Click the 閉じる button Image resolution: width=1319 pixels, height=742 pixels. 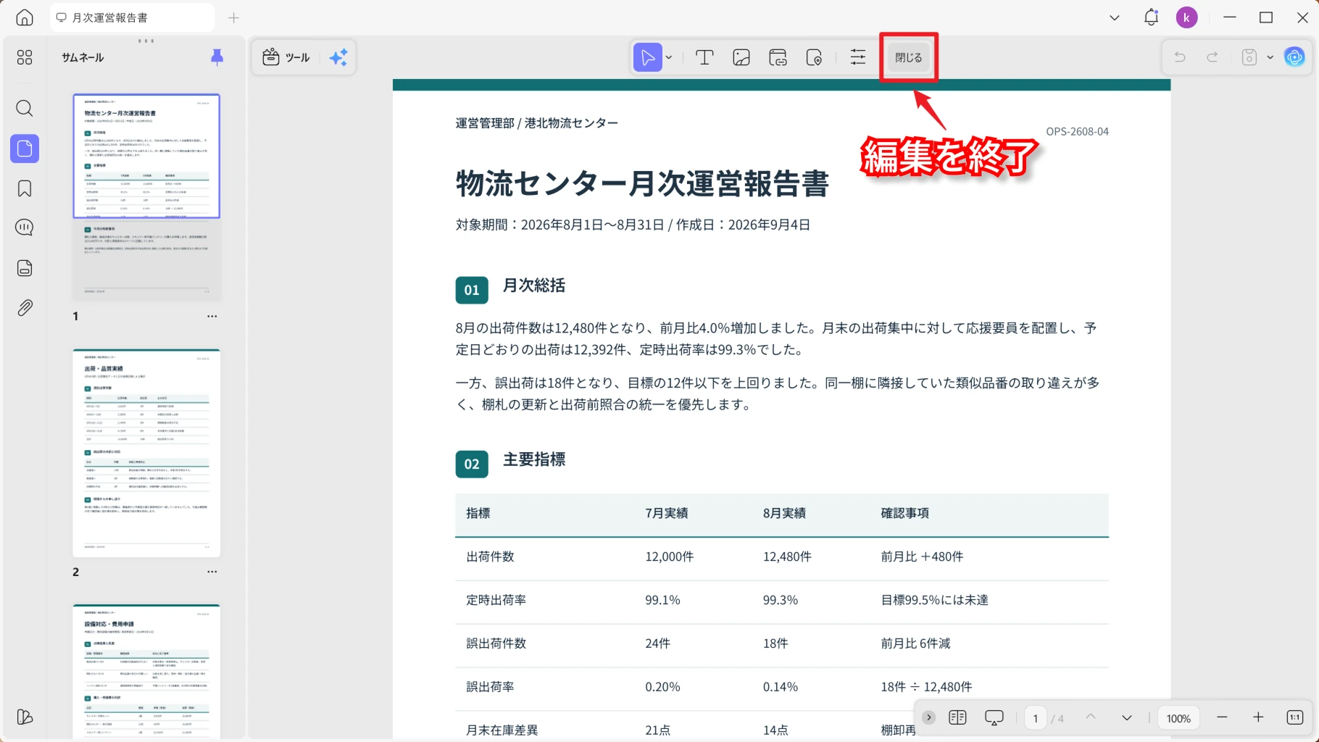click(x=909, y=57)
